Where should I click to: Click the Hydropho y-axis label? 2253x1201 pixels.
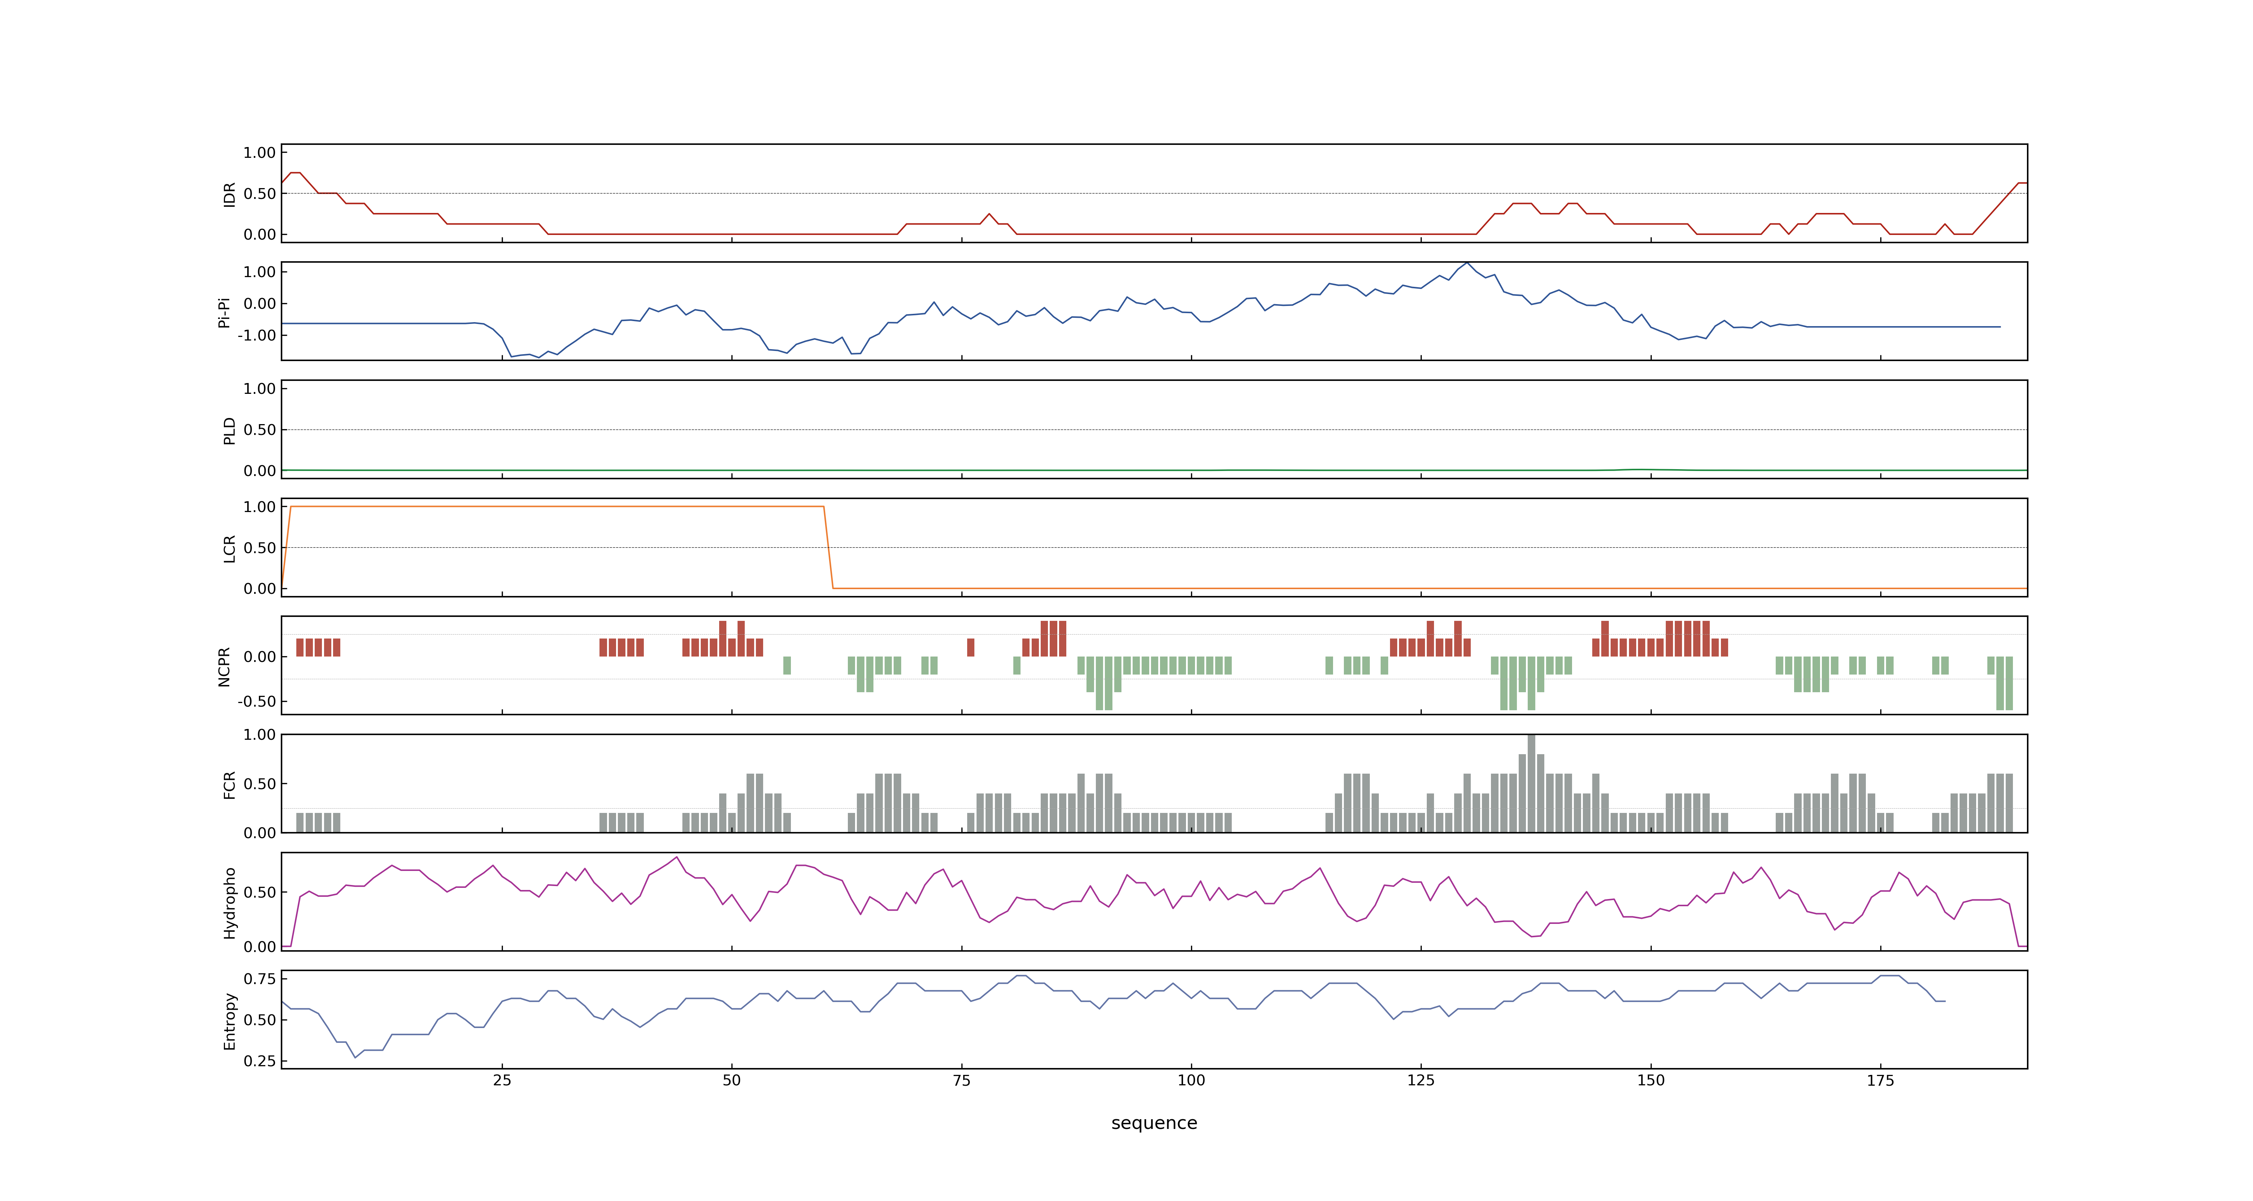point(229,903)
